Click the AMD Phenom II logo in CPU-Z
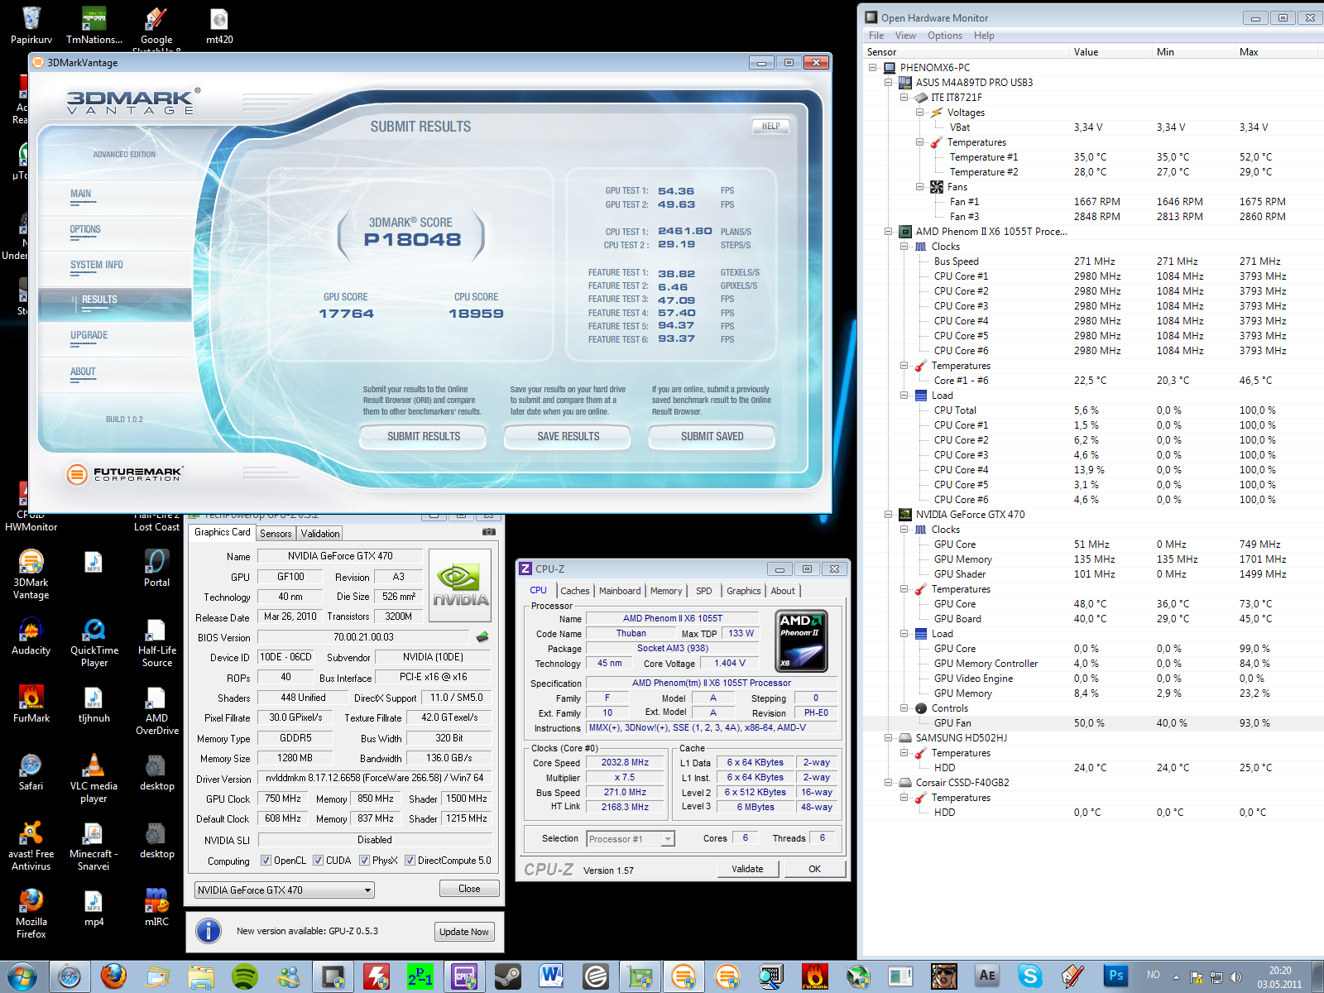1324x993 pixels. [x=802, y=641]
